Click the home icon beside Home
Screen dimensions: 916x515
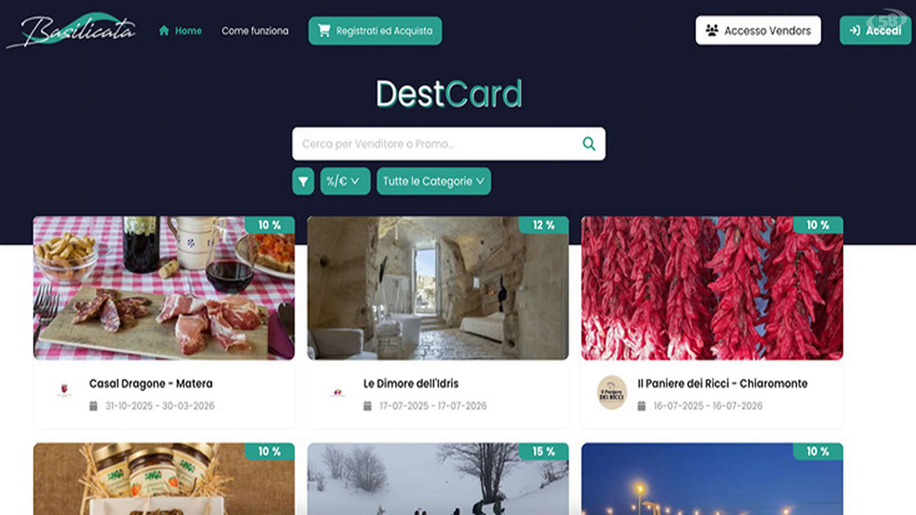point(164,30)
